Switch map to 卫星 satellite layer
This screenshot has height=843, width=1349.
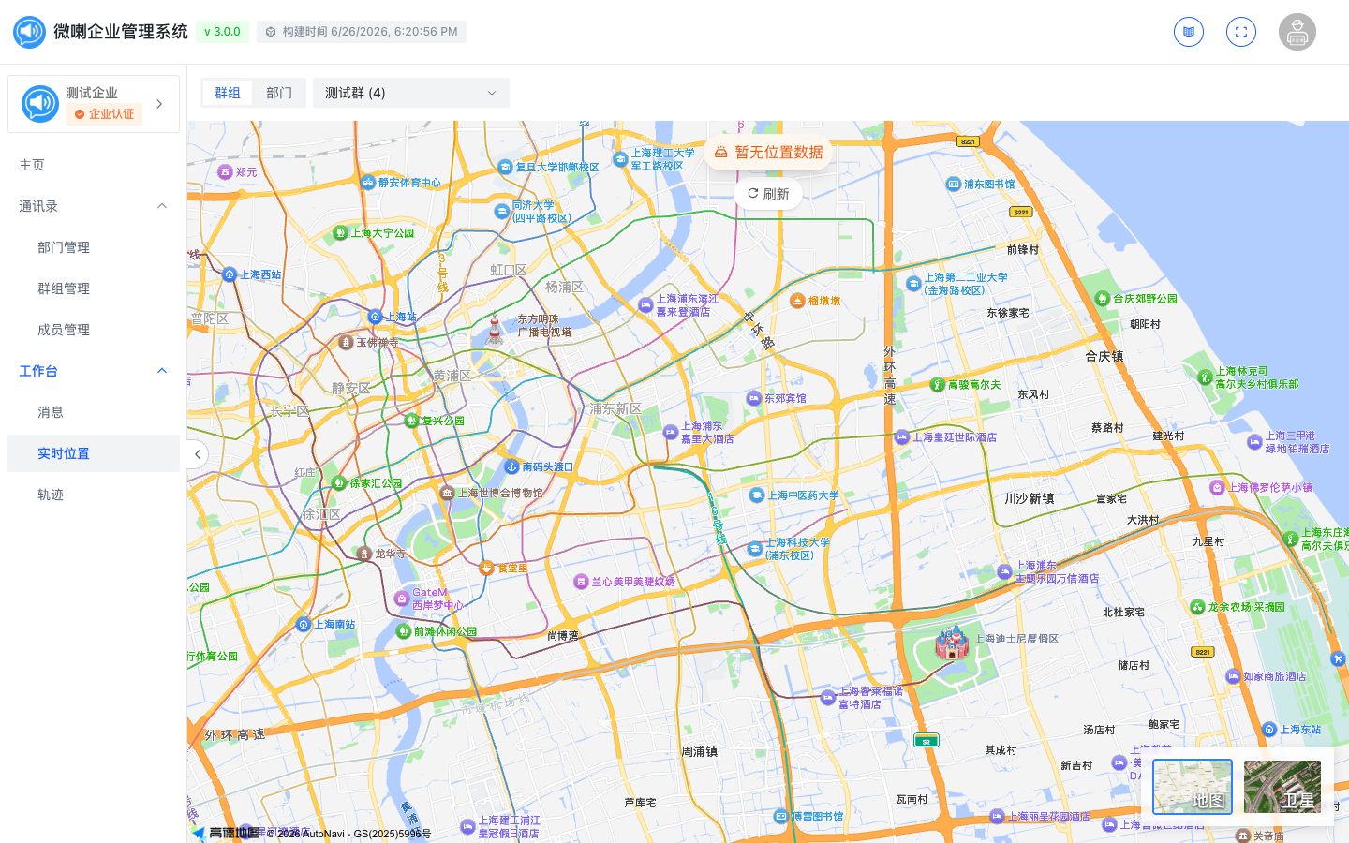tap(1282, 787)
